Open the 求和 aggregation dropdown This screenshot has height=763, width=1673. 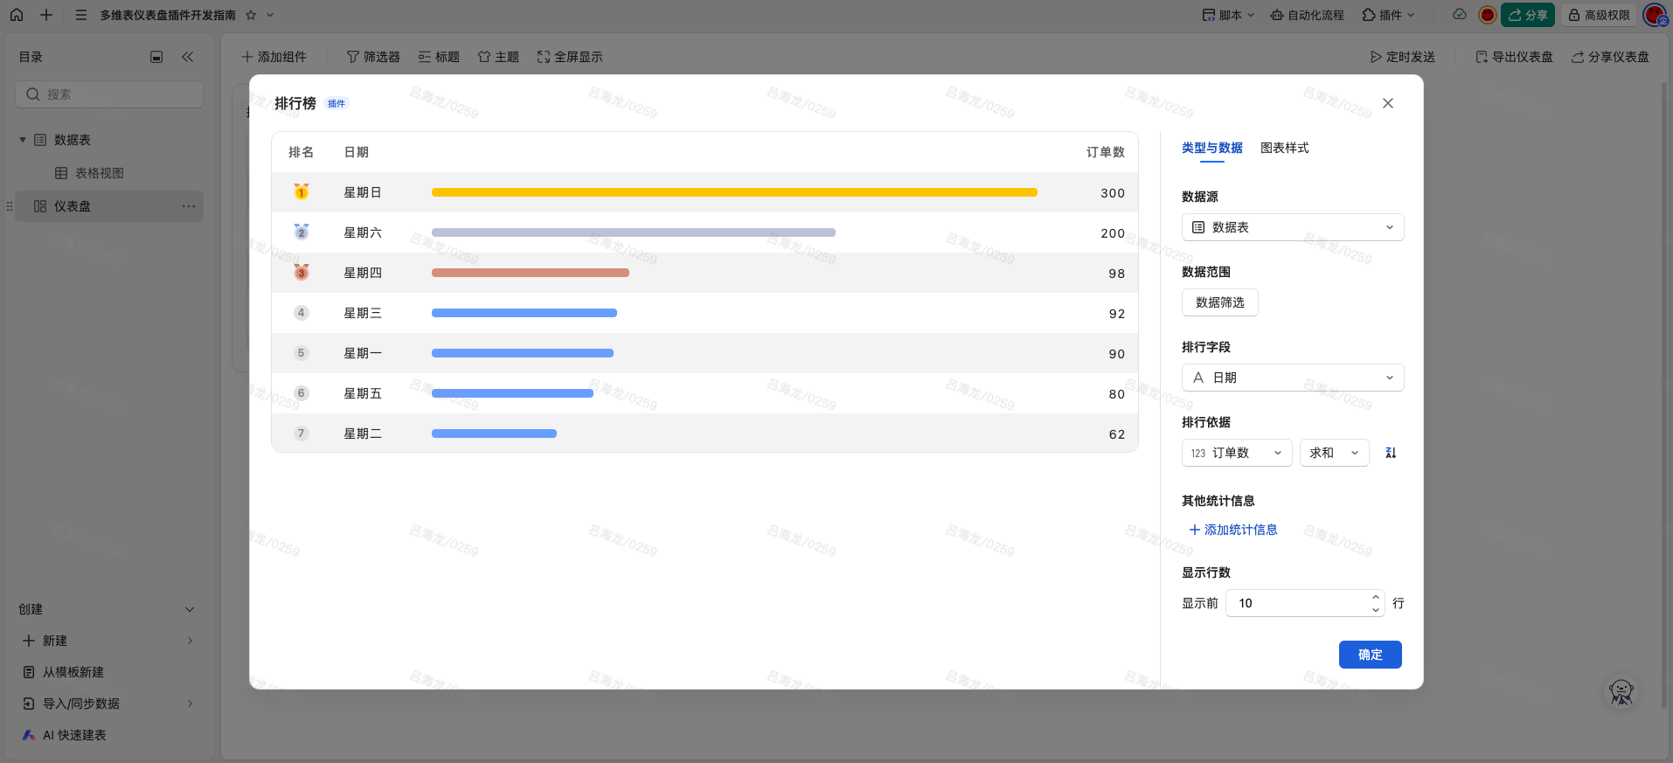pos(1334,453)
